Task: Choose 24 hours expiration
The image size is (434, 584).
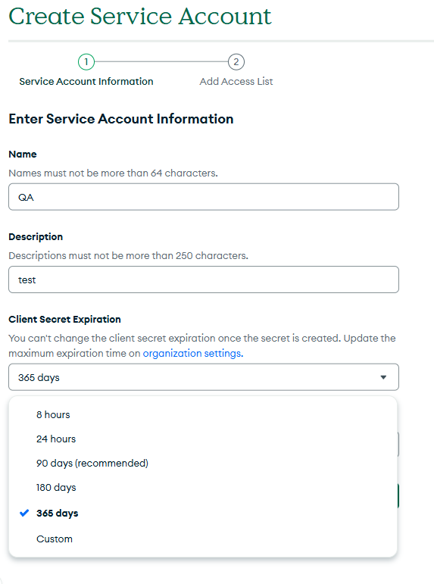Action: pos(203,439)
